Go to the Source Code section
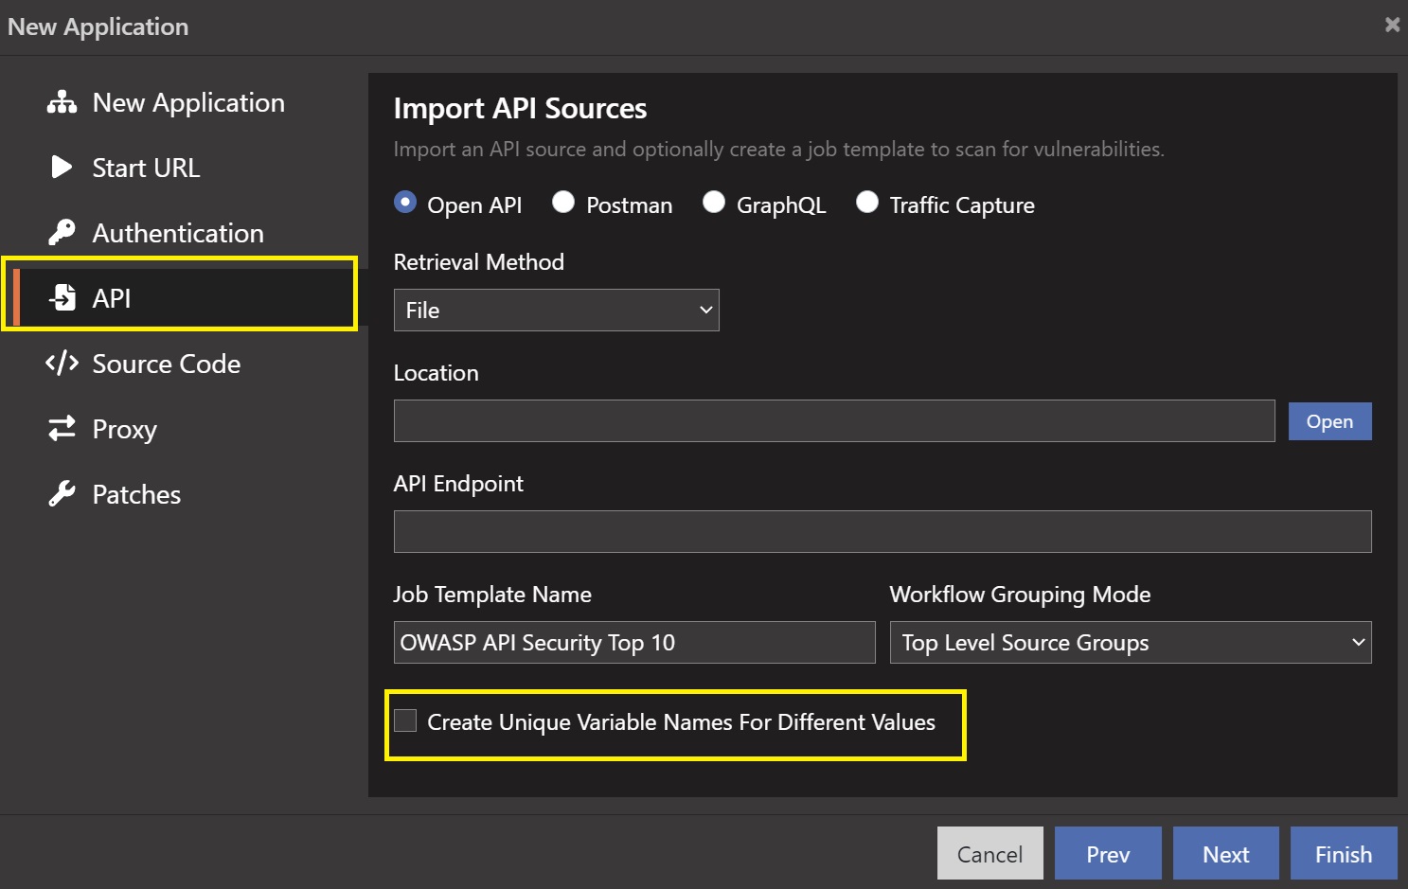Viewport: 1408px width, 889px height. point(166,364)
